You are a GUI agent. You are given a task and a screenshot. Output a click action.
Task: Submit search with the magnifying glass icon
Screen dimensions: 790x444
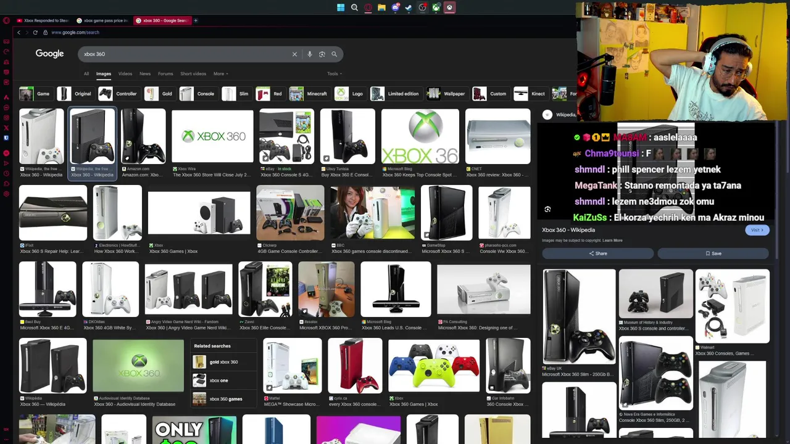[334, 54]
